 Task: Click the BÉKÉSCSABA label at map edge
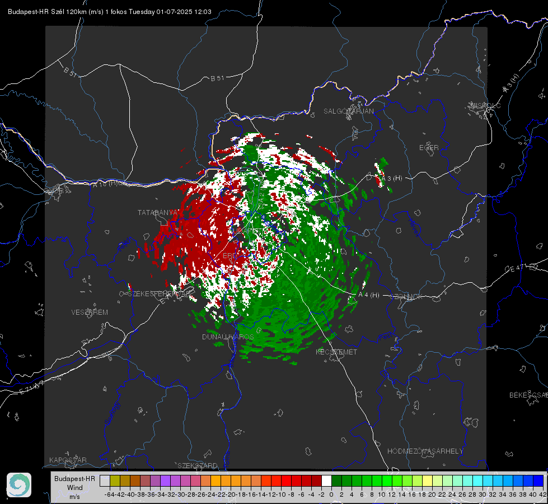point(528,395)
